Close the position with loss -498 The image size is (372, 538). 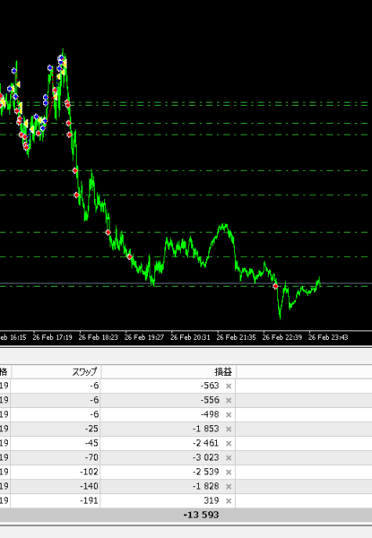229,415
